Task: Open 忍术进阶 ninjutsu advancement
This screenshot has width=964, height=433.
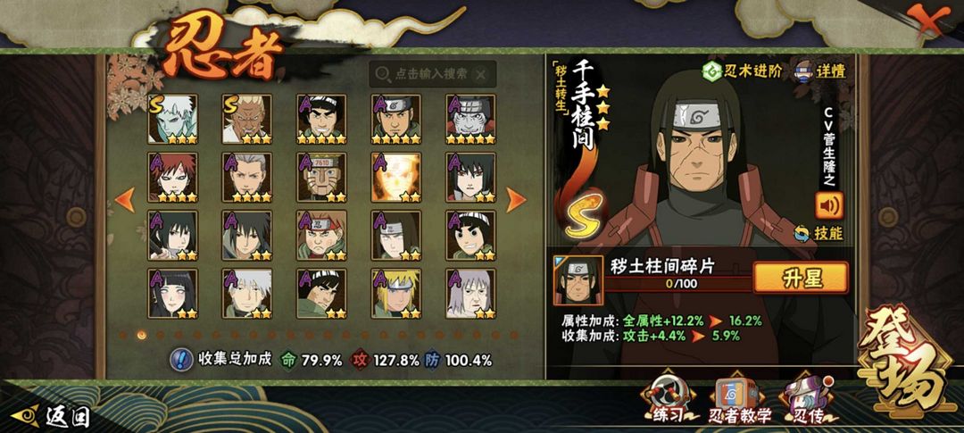Action: tap(743, 71)
